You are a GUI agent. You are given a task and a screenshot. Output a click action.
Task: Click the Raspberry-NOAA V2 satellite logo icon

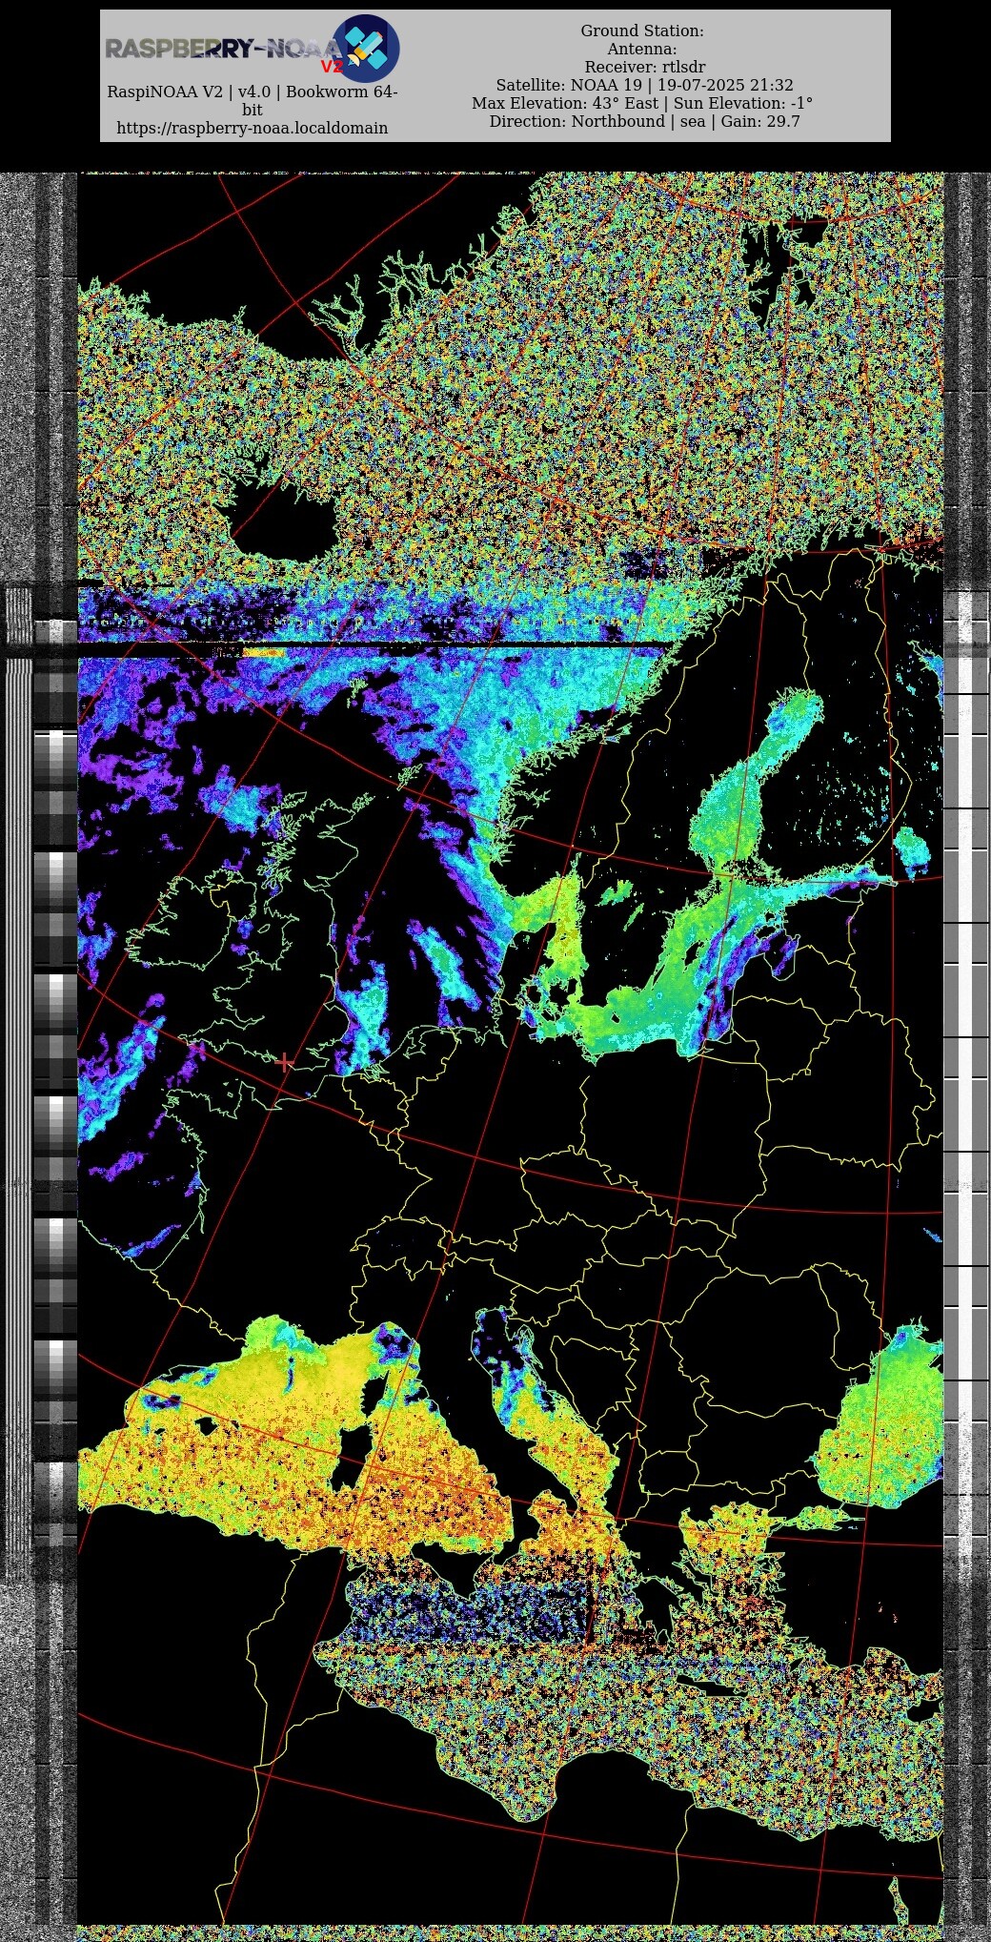pos(366,49)
